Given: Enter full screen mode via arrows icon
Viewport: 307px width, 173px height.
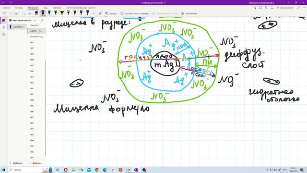Looking at the screenshot, I should click(298, 8).
